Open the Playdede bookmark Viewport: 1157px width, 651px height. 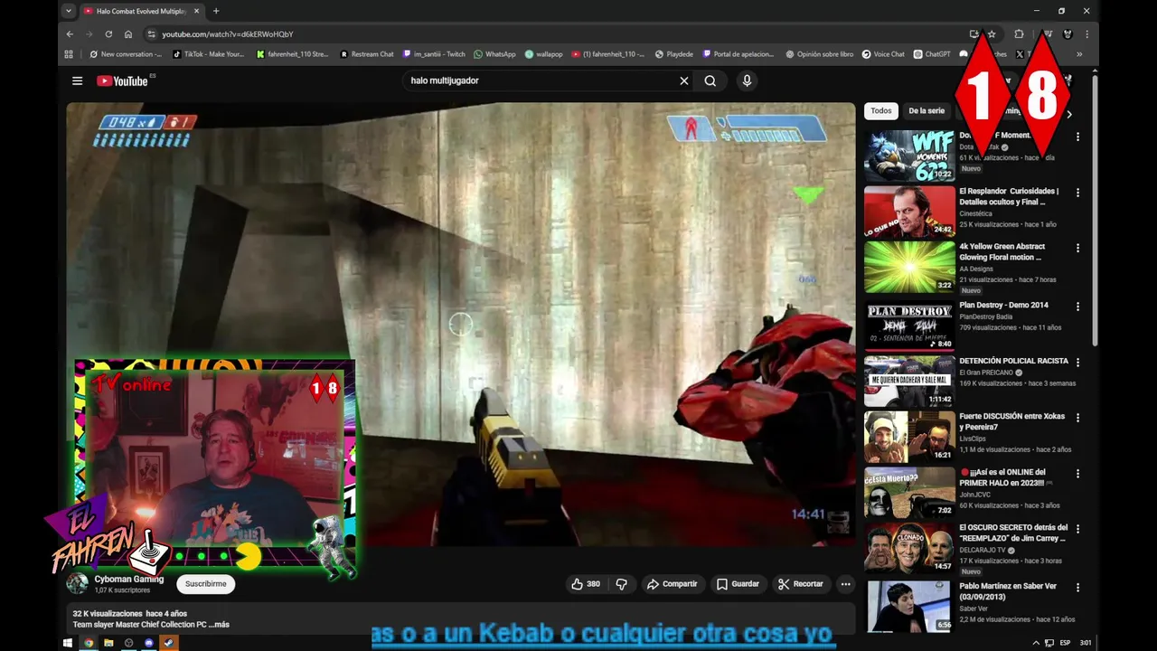[x=674, y=54]
